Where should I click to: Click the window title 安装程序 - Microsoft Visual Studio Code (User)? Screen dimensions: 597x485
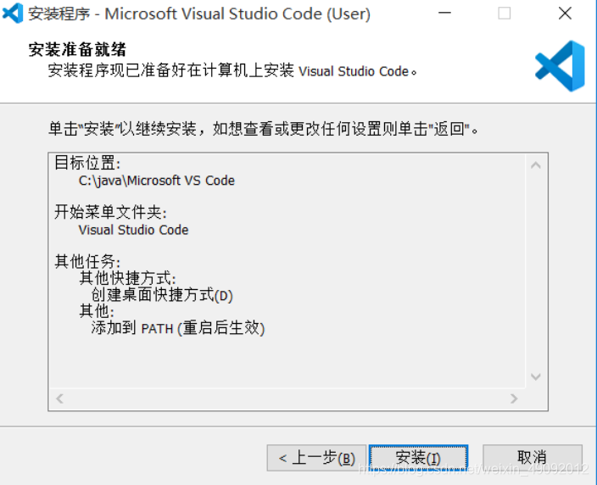(x=199, y=14)
